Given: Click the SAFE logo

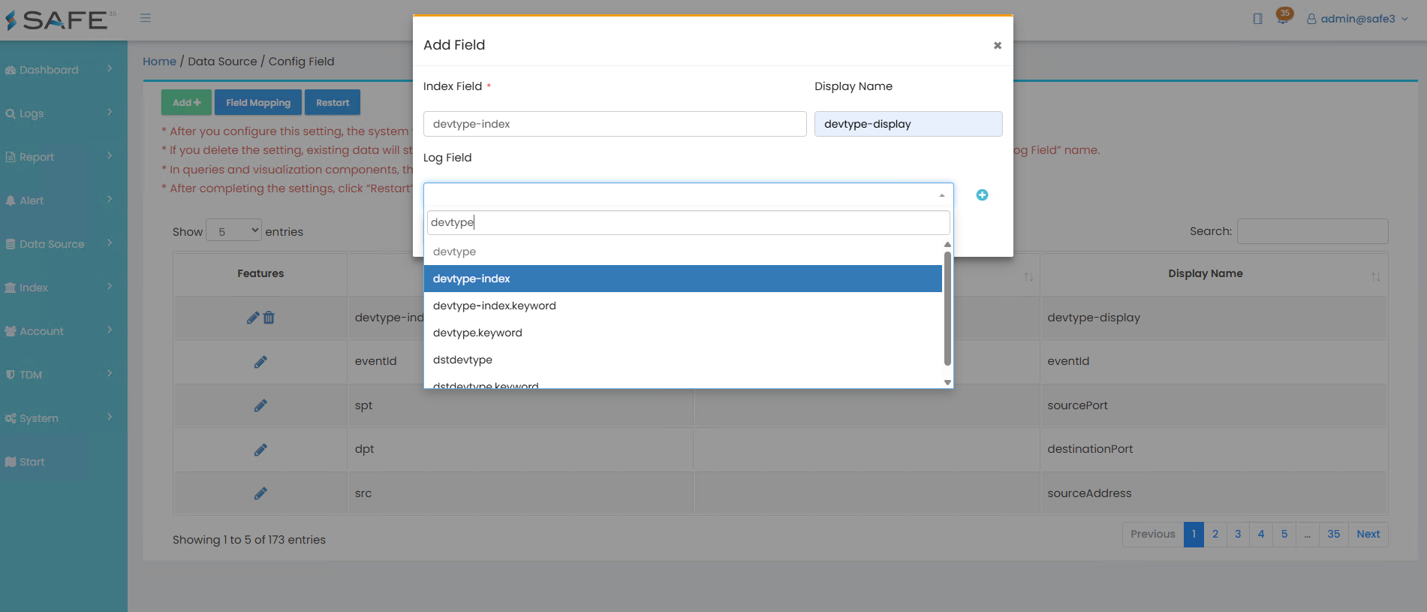Looking at the screenshot, I should coord(61,20).
